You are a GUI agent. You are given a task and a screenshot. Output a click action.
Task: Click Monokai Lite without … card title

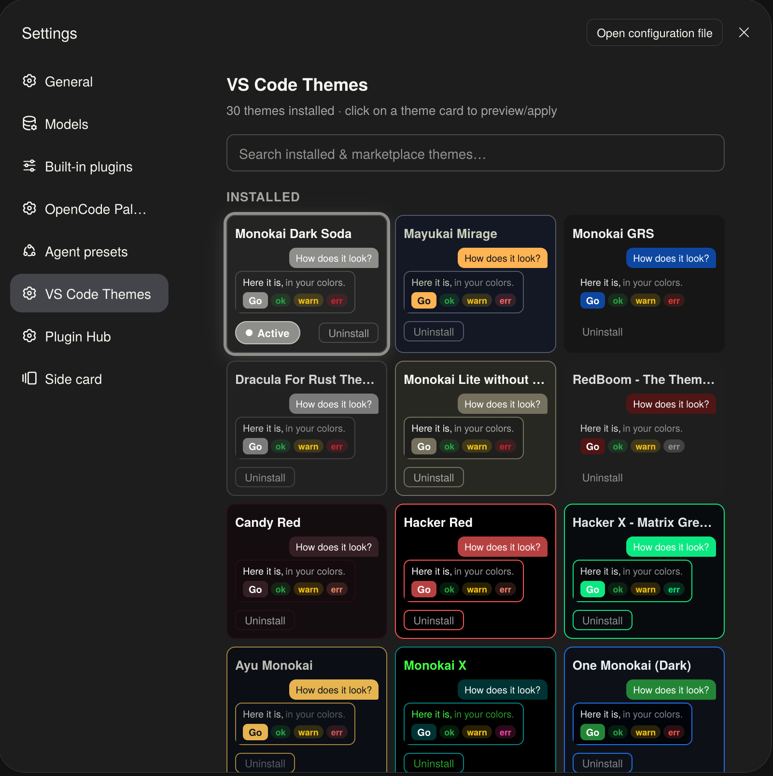474,380
